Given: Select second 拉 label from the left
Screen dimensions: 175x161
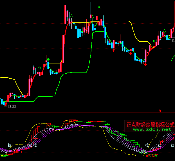Looking at the screenshot, I should coord(31,145).
